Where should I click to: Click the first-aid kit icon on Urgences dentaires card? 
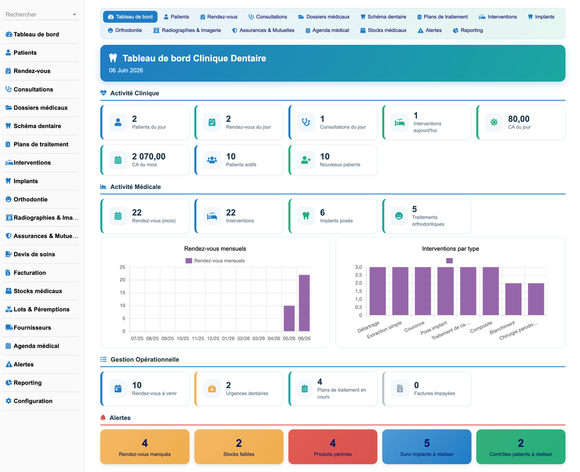pos(212,389)
